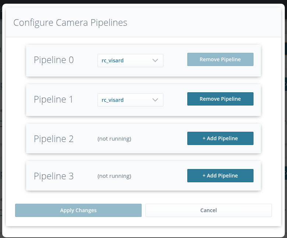Open the Pipeline 0 camera type dropdown

click(x=130, y=61)
